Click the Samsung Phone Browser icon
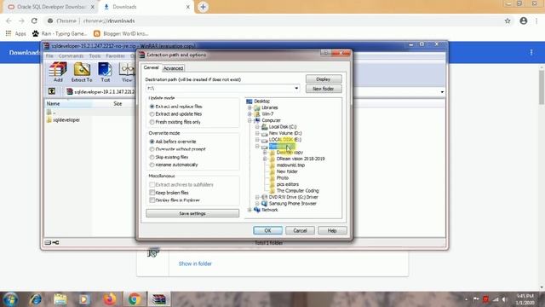The image size is (545, 307). (x=265, y=203)
